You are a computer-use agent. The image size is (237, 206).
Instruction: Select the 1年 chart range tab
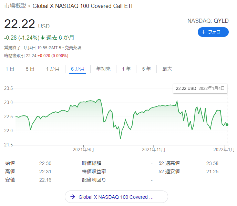pyautogui.click(x=126, y=69)
